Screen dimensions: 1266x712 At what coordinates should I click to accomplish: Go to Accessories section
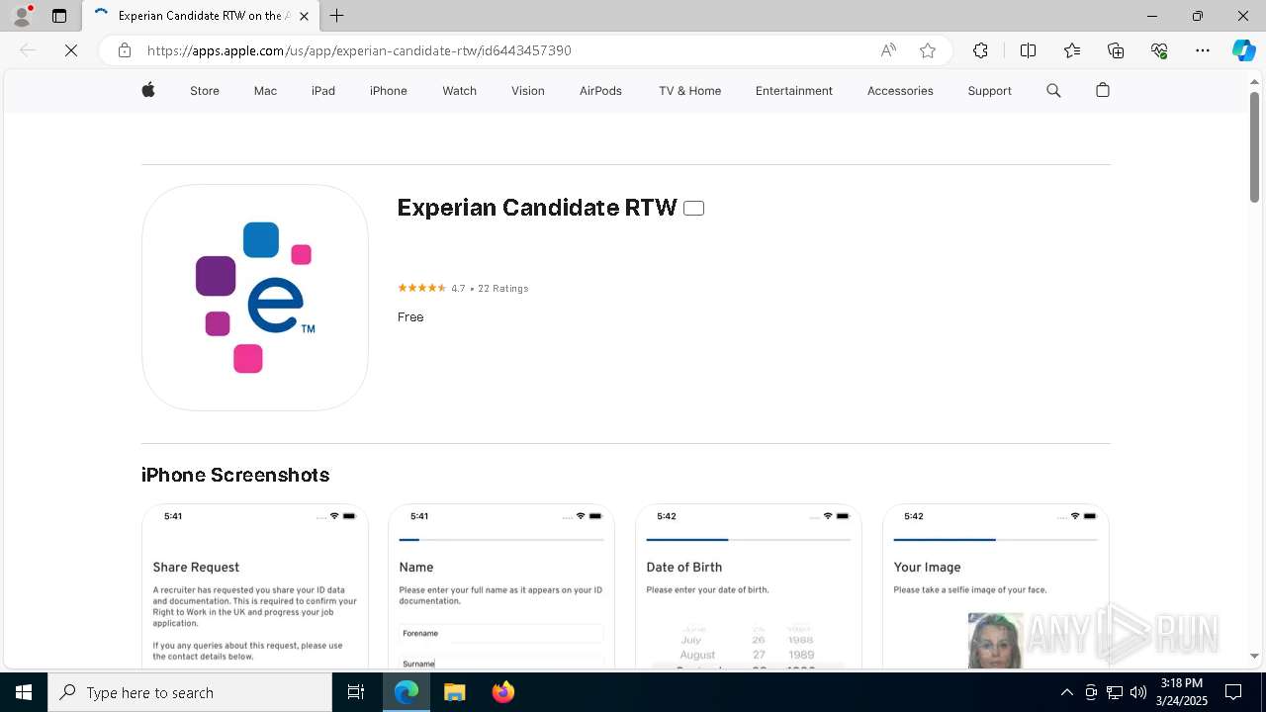click(x=900, y=91)
